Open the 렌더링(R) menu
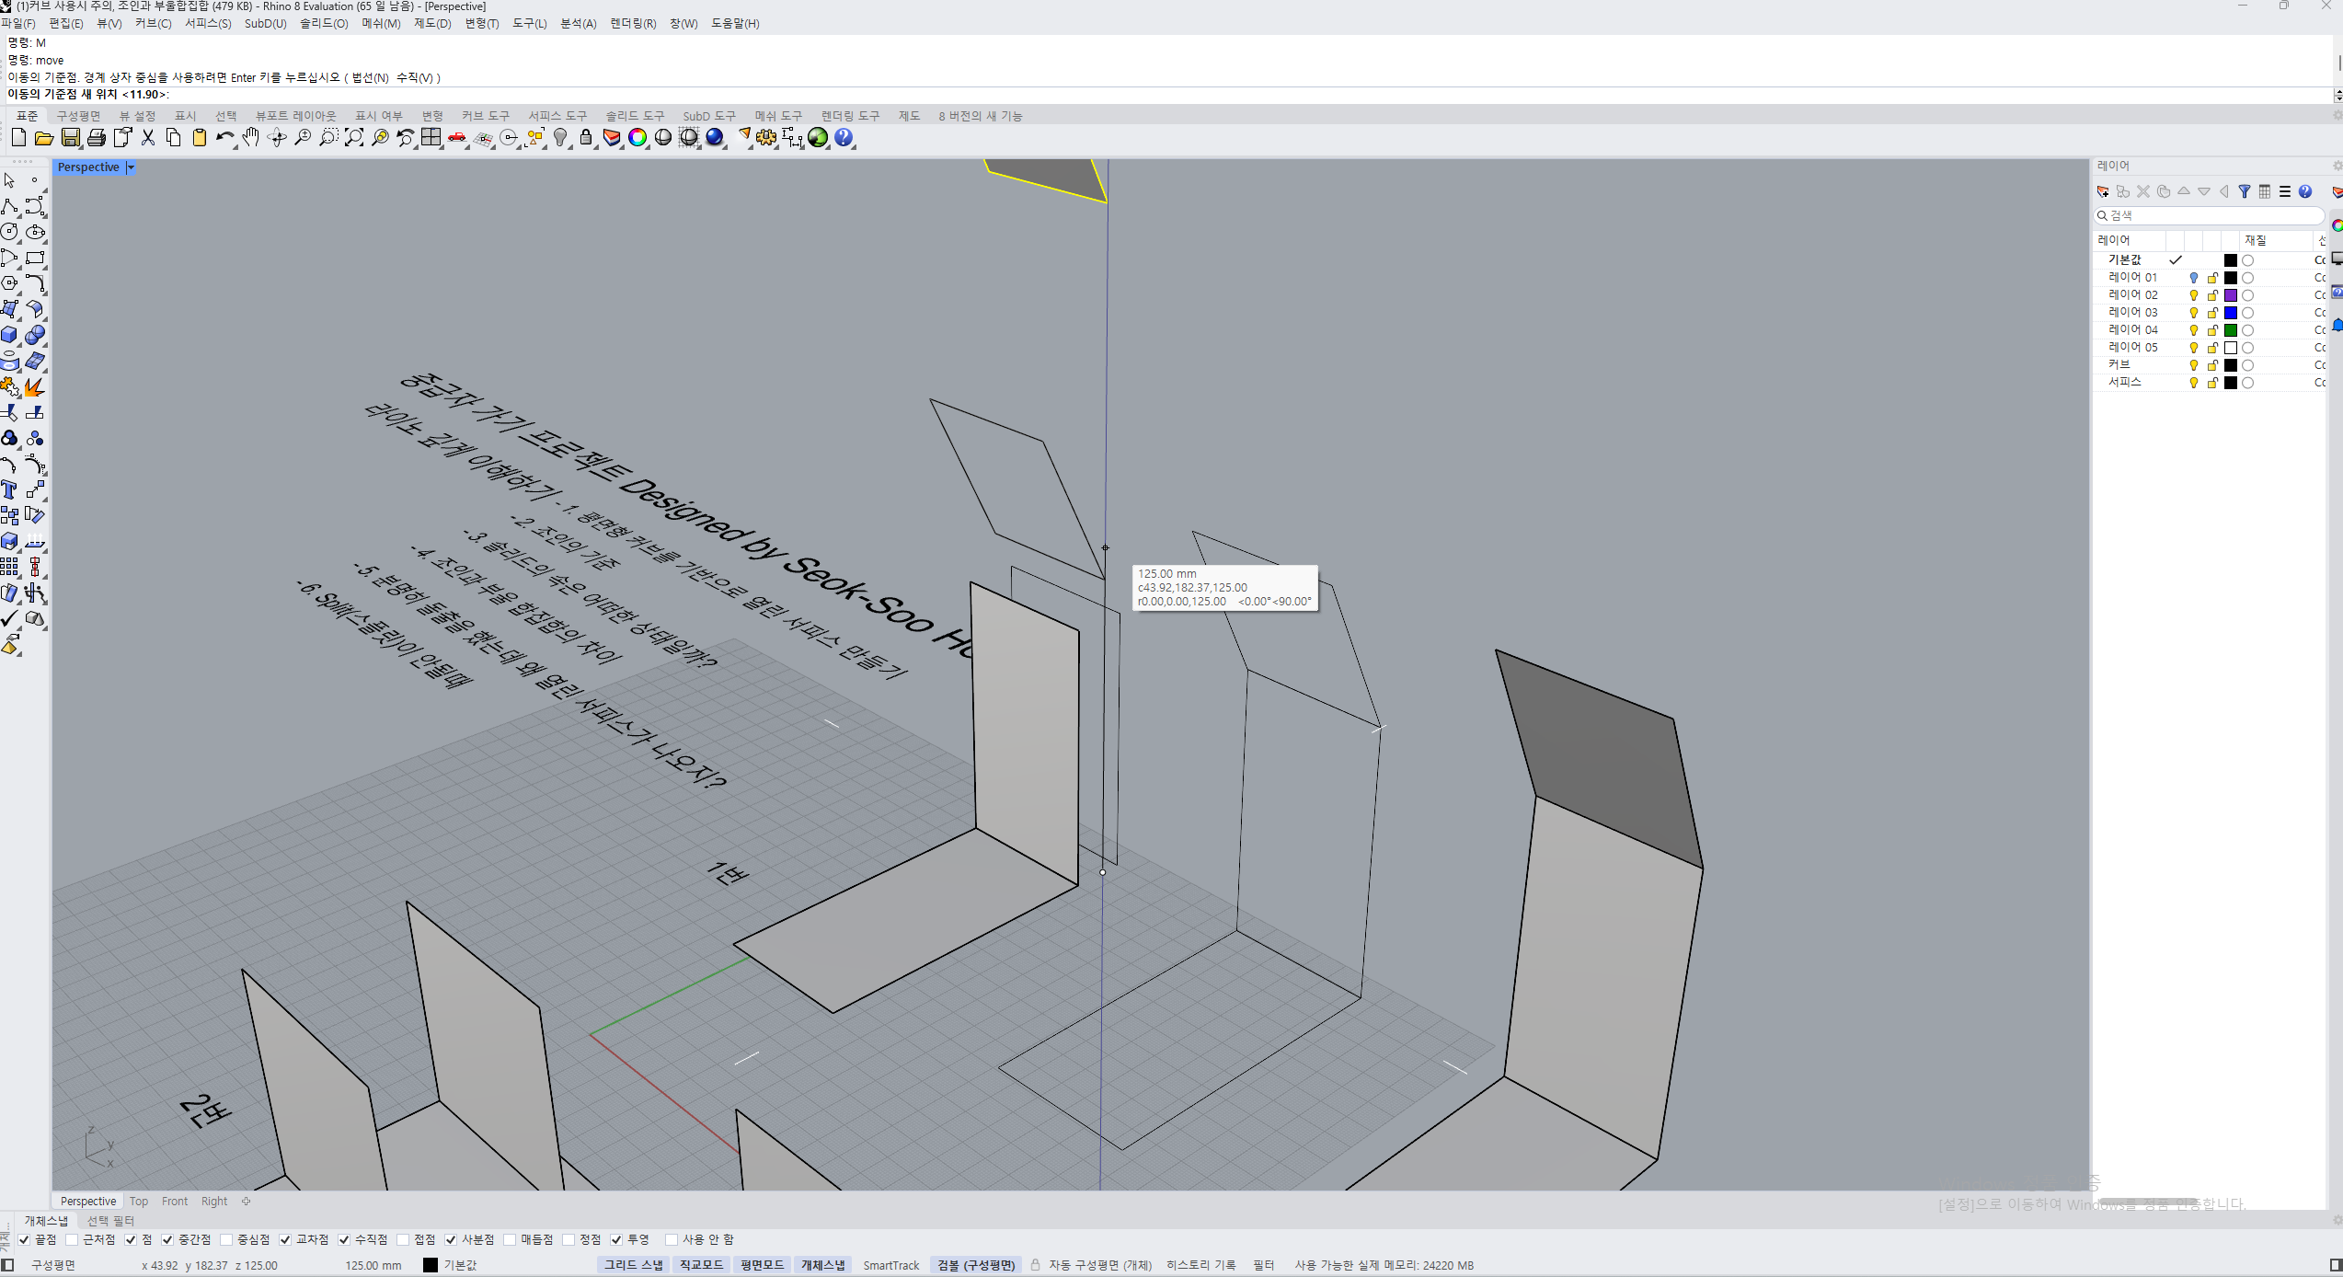2343x1277 pixels. coord(633,24)
